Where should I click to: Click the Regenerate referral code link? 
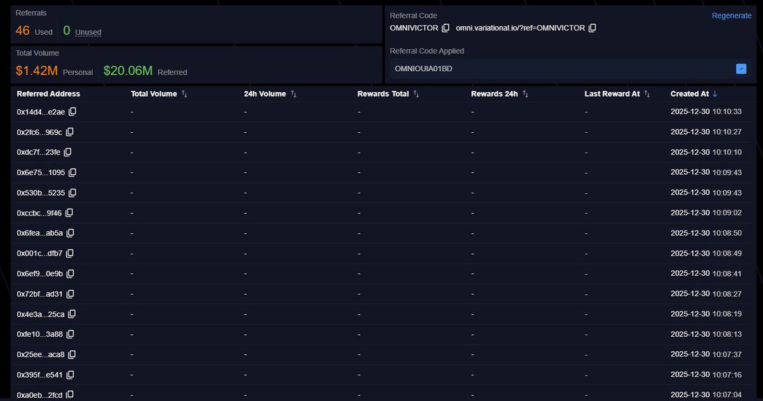731,15
